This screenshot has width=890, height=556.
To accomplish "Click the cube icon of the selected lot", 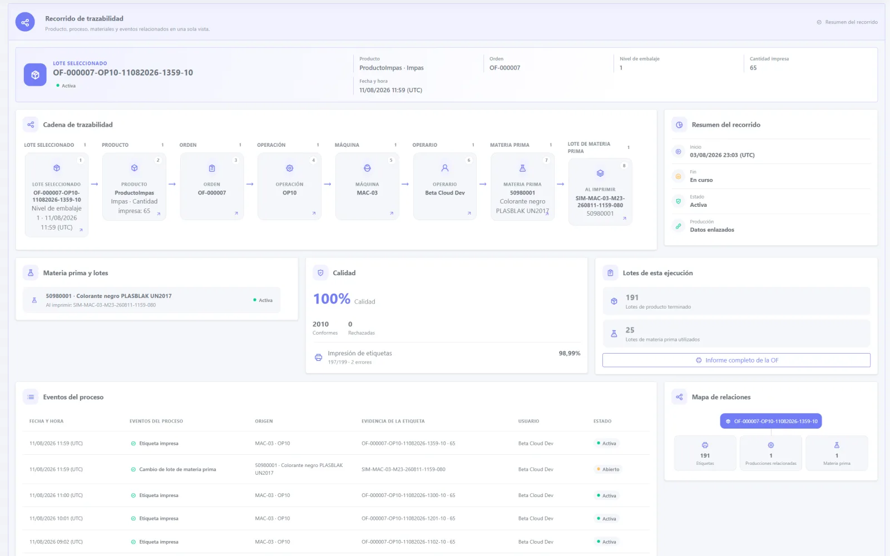I will point(35,75).
